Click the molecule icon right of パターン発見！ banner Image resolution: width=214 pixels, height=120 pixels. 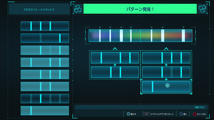coord(202,9)
